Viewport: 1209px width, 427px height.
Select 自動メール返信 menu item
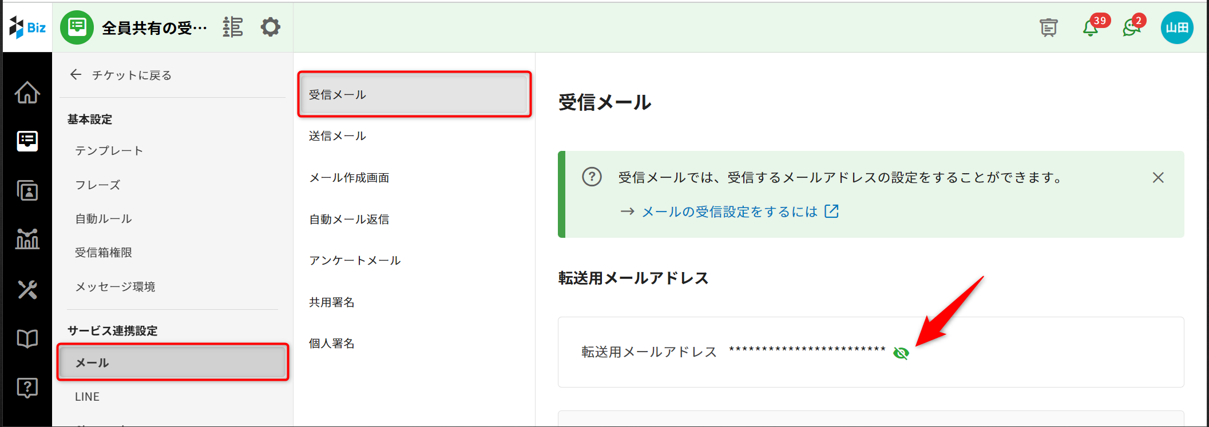(349, 220)
